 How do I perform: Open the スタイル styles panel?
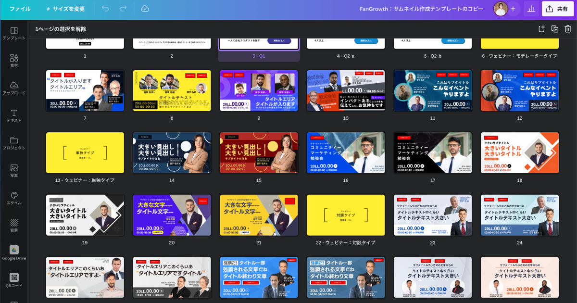[14, 198]
